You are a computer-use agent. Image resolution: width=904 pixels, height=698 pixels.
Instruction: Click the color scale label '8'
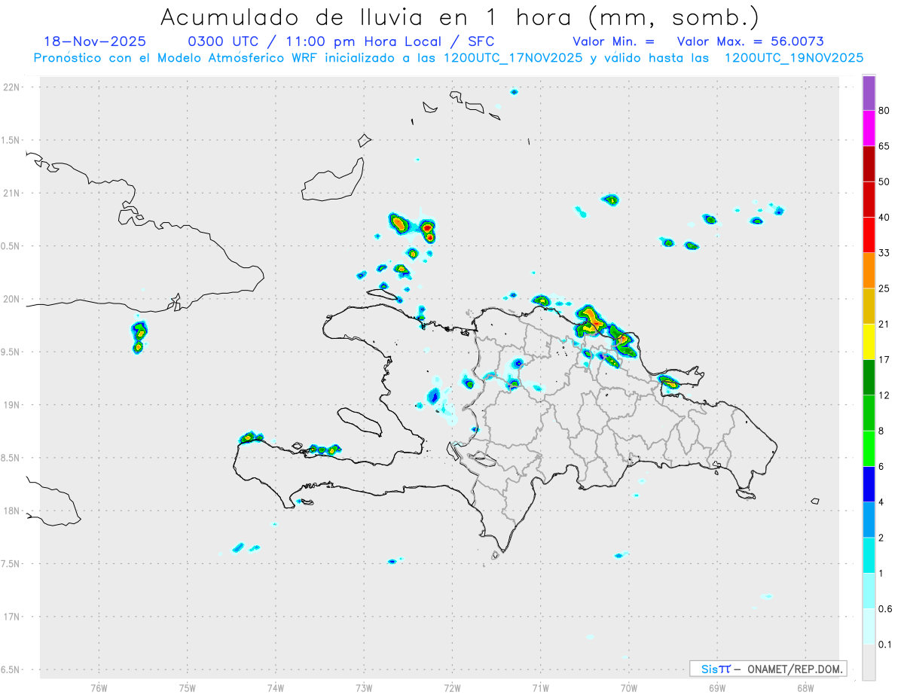[881, 430]
